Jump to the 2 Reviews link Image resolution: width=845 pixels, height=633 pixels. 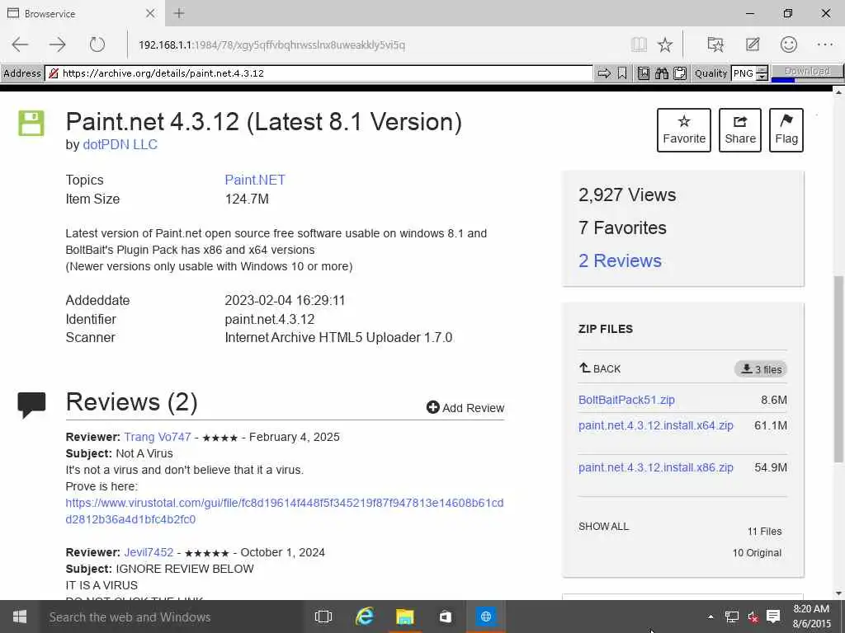(x=620, y=260)
